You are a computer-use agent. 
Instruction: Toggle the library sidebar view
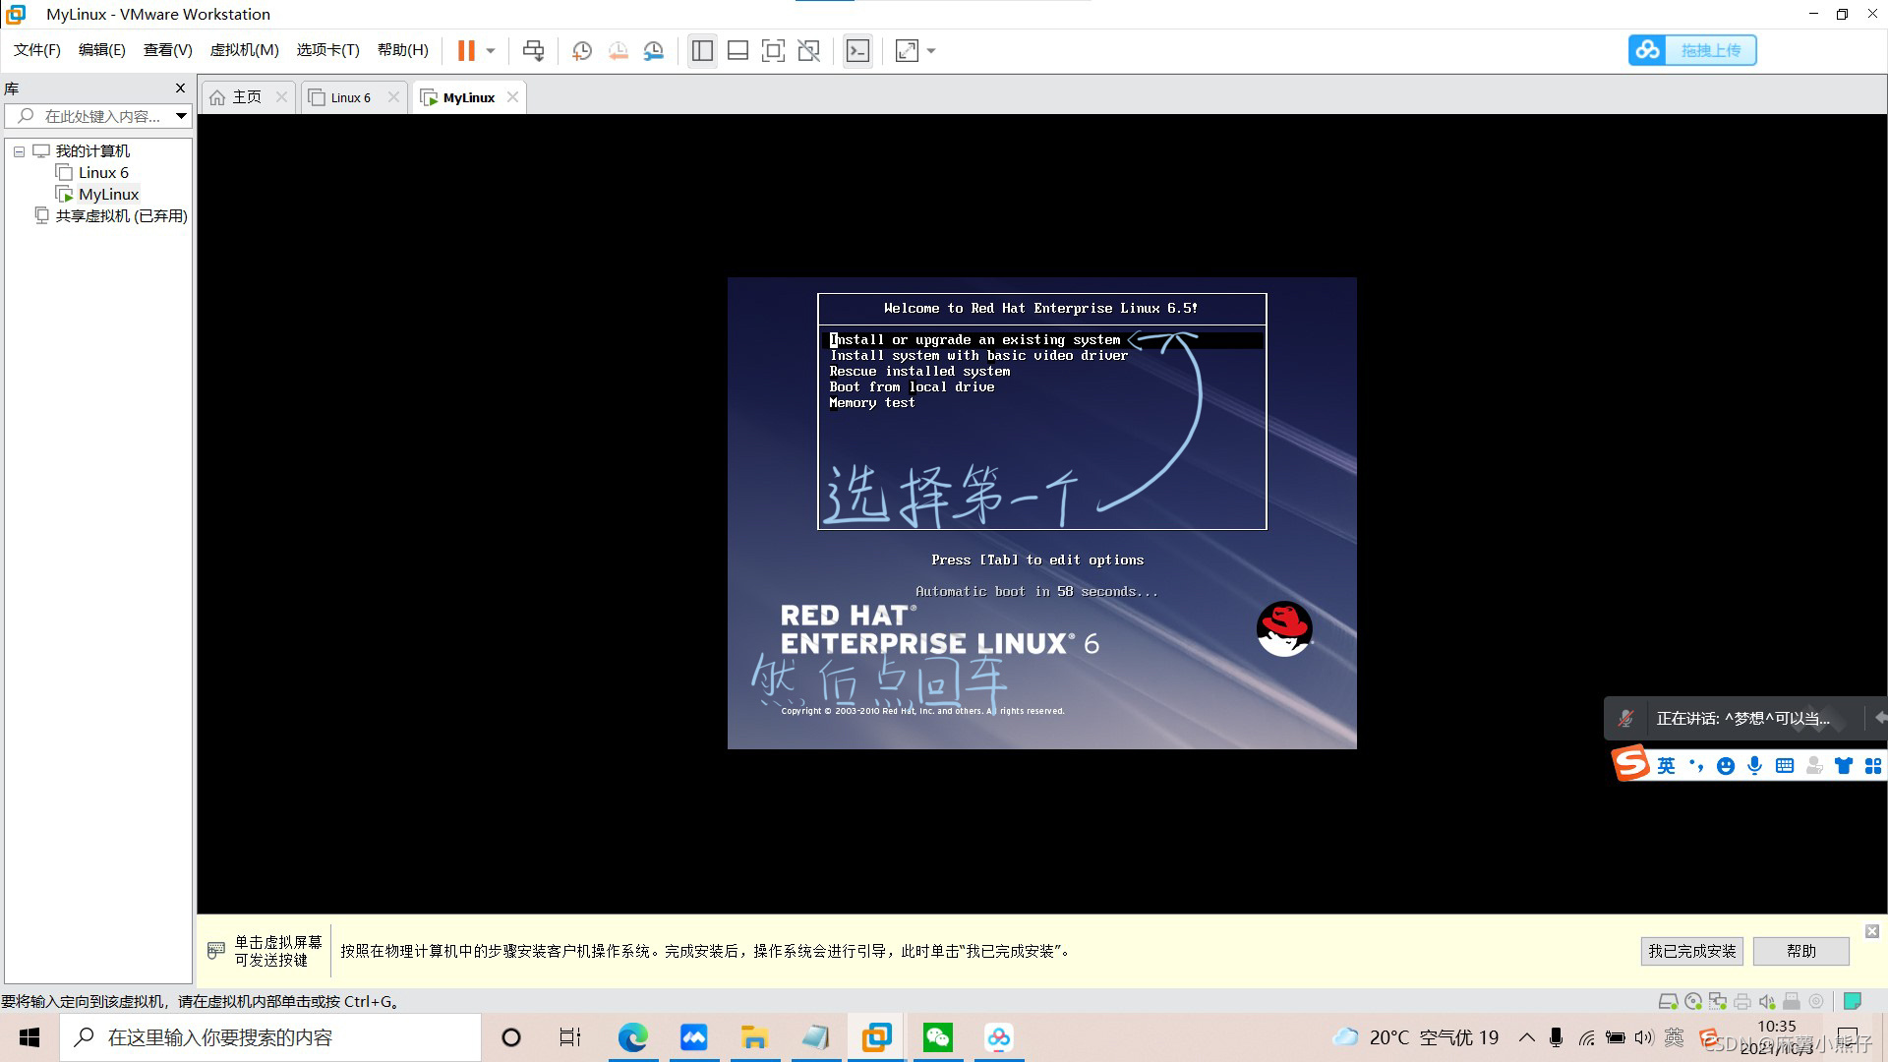(x=702, y=50)
